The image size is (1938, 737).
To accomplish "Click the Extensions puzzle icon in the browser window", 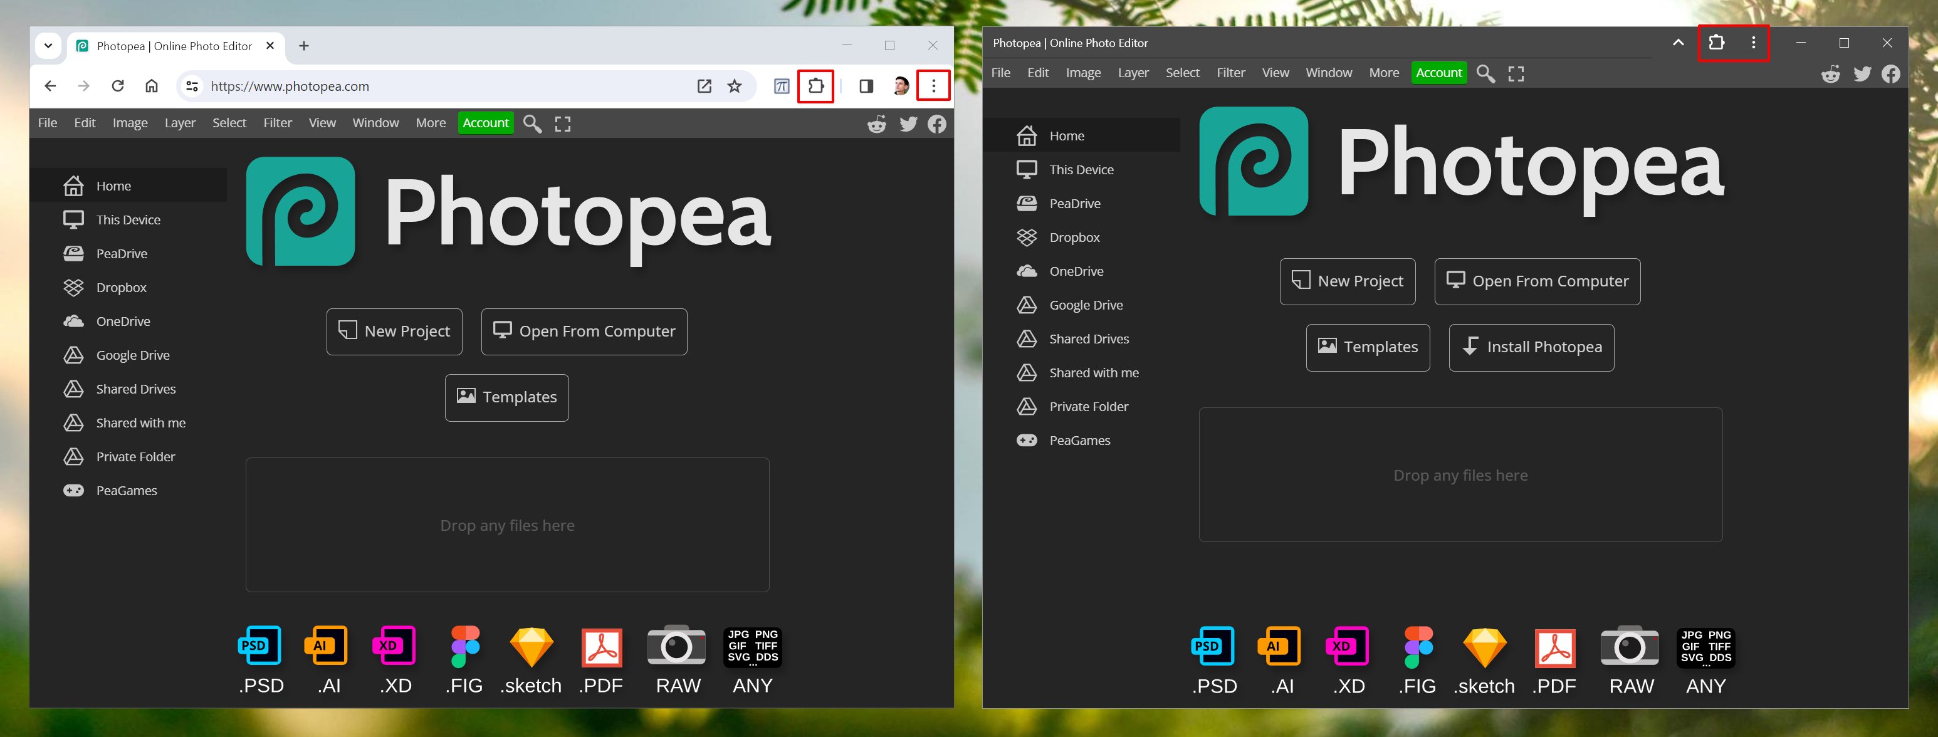I will coord(816,86).
